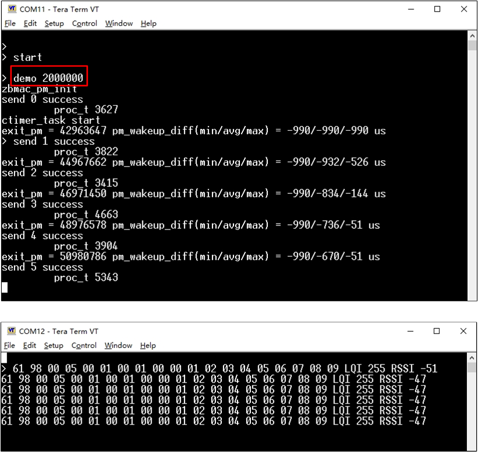Open Help menu in COM11 window
This screenshot has width=478, height=452.
pos(148,23)
